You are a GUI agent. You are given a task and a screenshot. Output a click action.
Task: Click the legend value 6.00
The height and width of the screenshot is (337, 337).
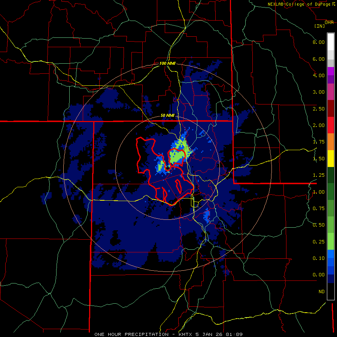click(x=319, y=59)
